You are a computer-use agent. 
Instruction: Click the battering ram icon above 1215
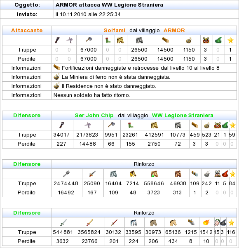(191, 222)
